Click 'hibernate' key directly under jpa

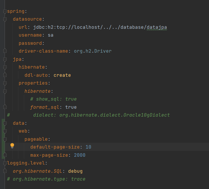(x=32, y=67)
